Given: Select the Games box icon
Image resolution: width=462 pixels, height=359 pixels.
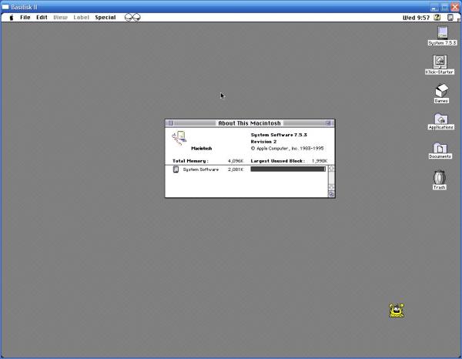Looking at the screenshot, I should pos(441,90).
